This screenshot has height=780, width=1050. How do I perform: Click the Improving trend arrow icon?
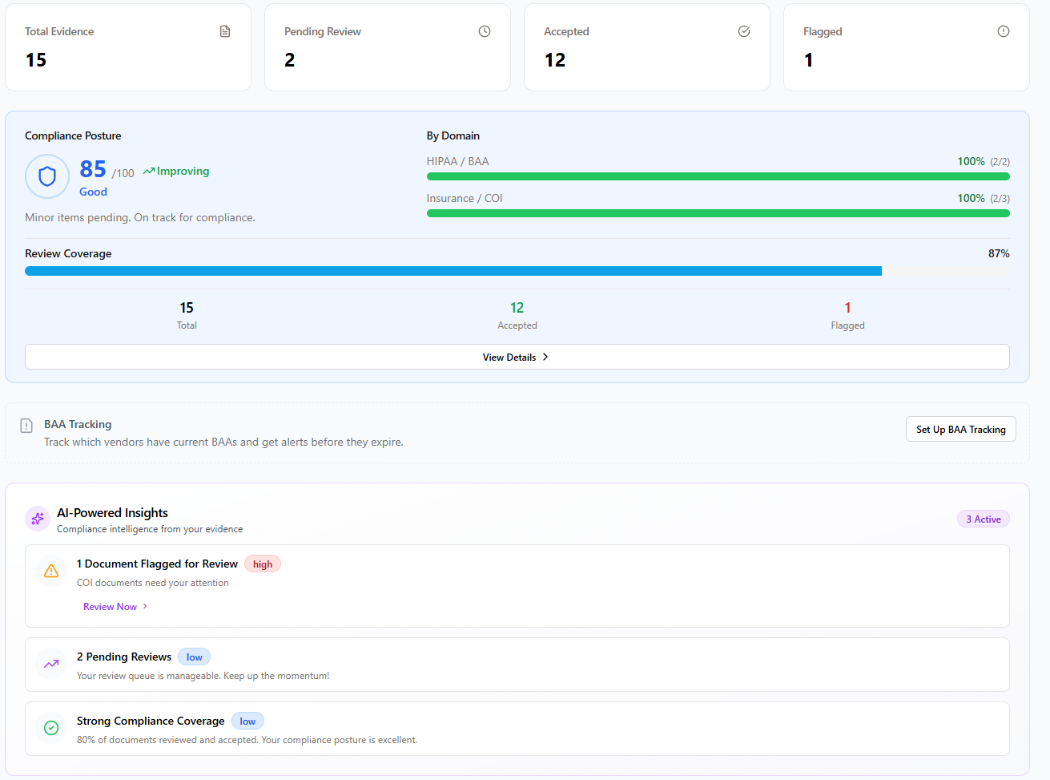tap(149, 171)
